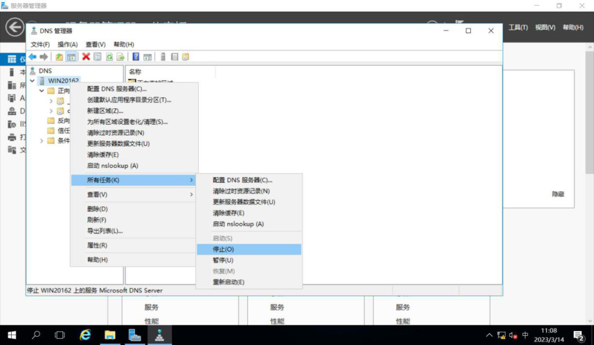Choose 配置 DNS 服务器(C) in context menu

[x=135, y=89]
